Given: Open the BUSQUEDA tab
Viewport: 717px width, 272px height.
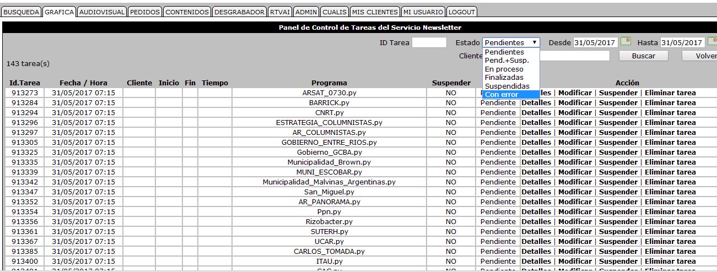Looking at the screenshot, I should pyautogui.click(x=21, y=12).
